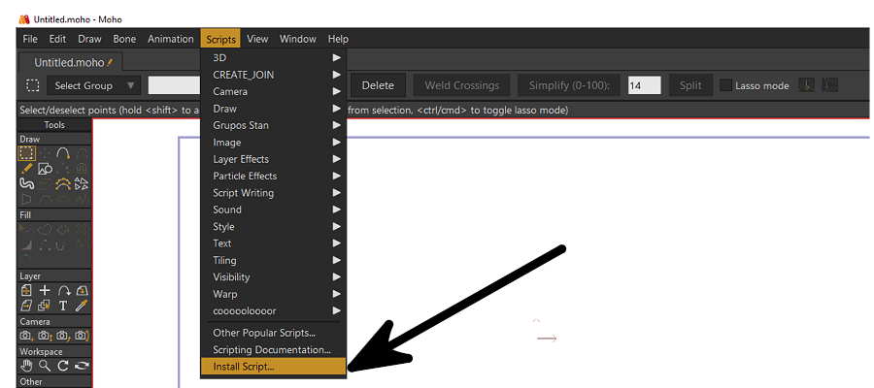
Task: Select the Zoom Workspace magnifier tool
Action: coord(45,366)
